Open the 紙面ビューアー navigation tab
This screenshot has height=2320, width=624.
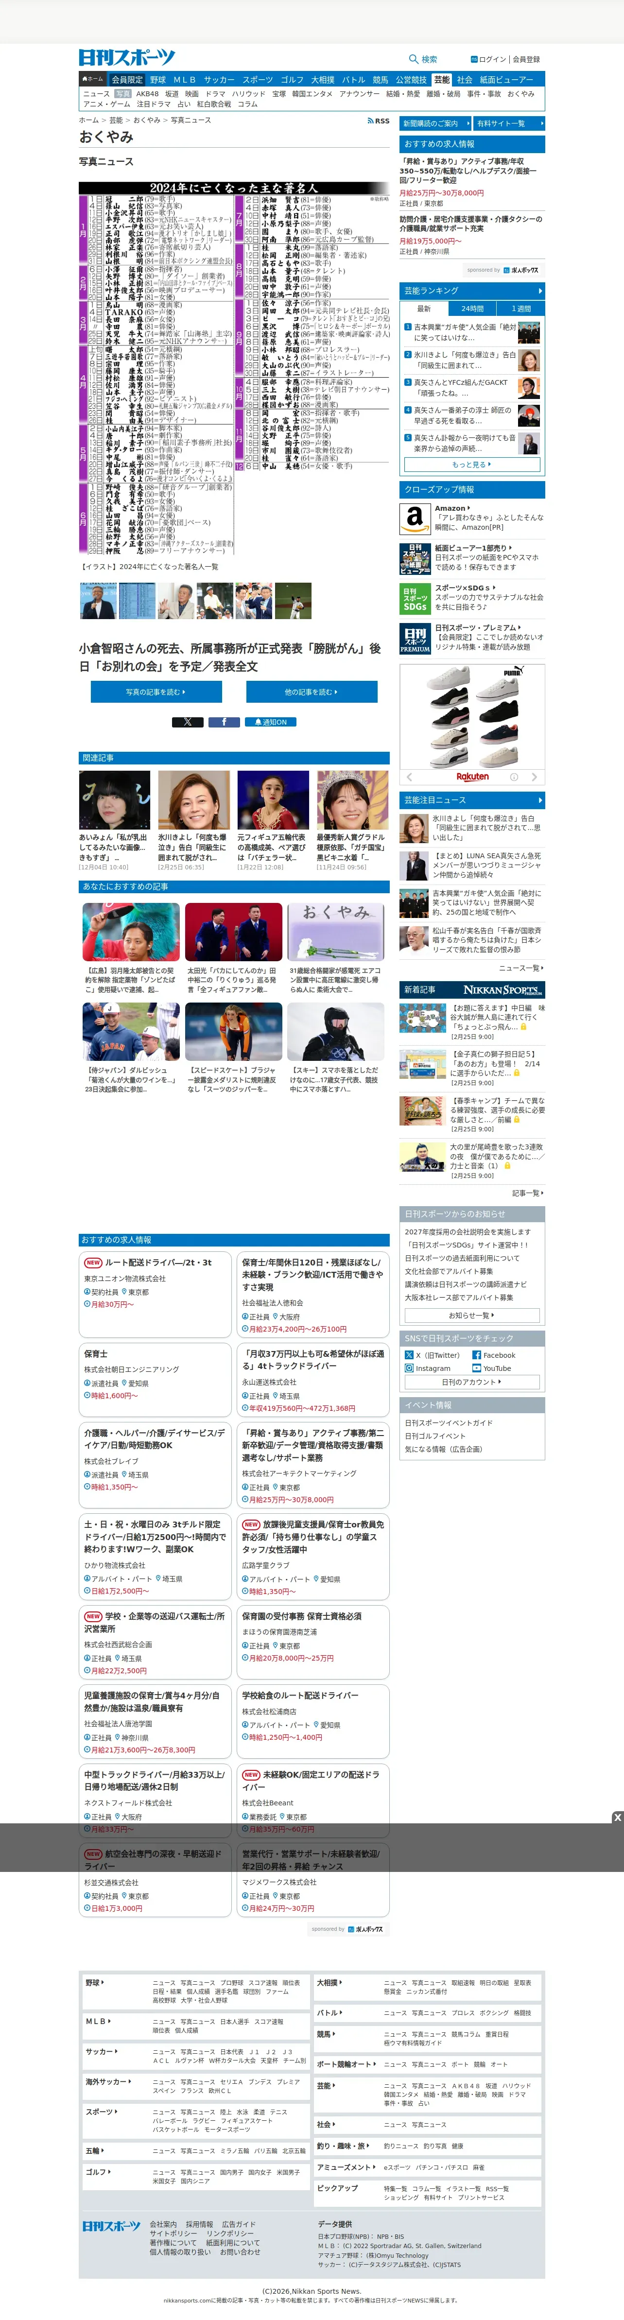506,79
